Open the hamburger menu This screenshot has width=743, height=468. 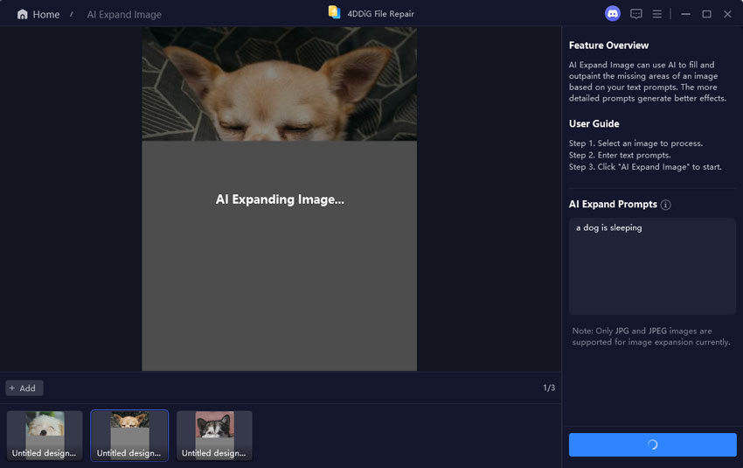point(656,14)
